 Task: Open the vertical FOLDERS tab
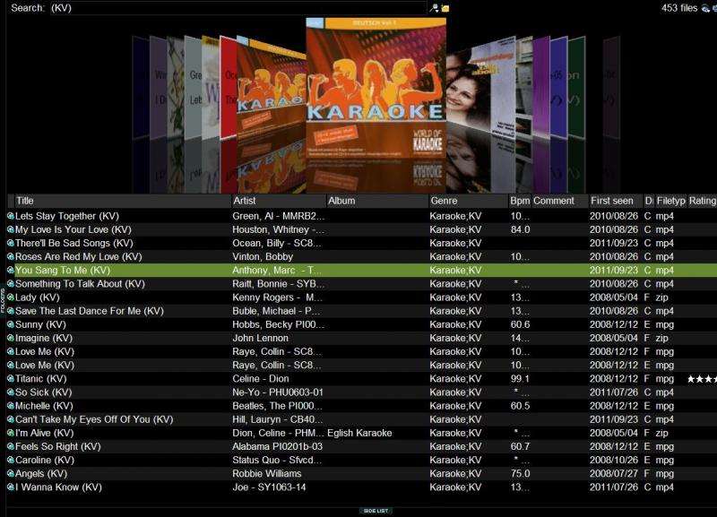point(3,300)
